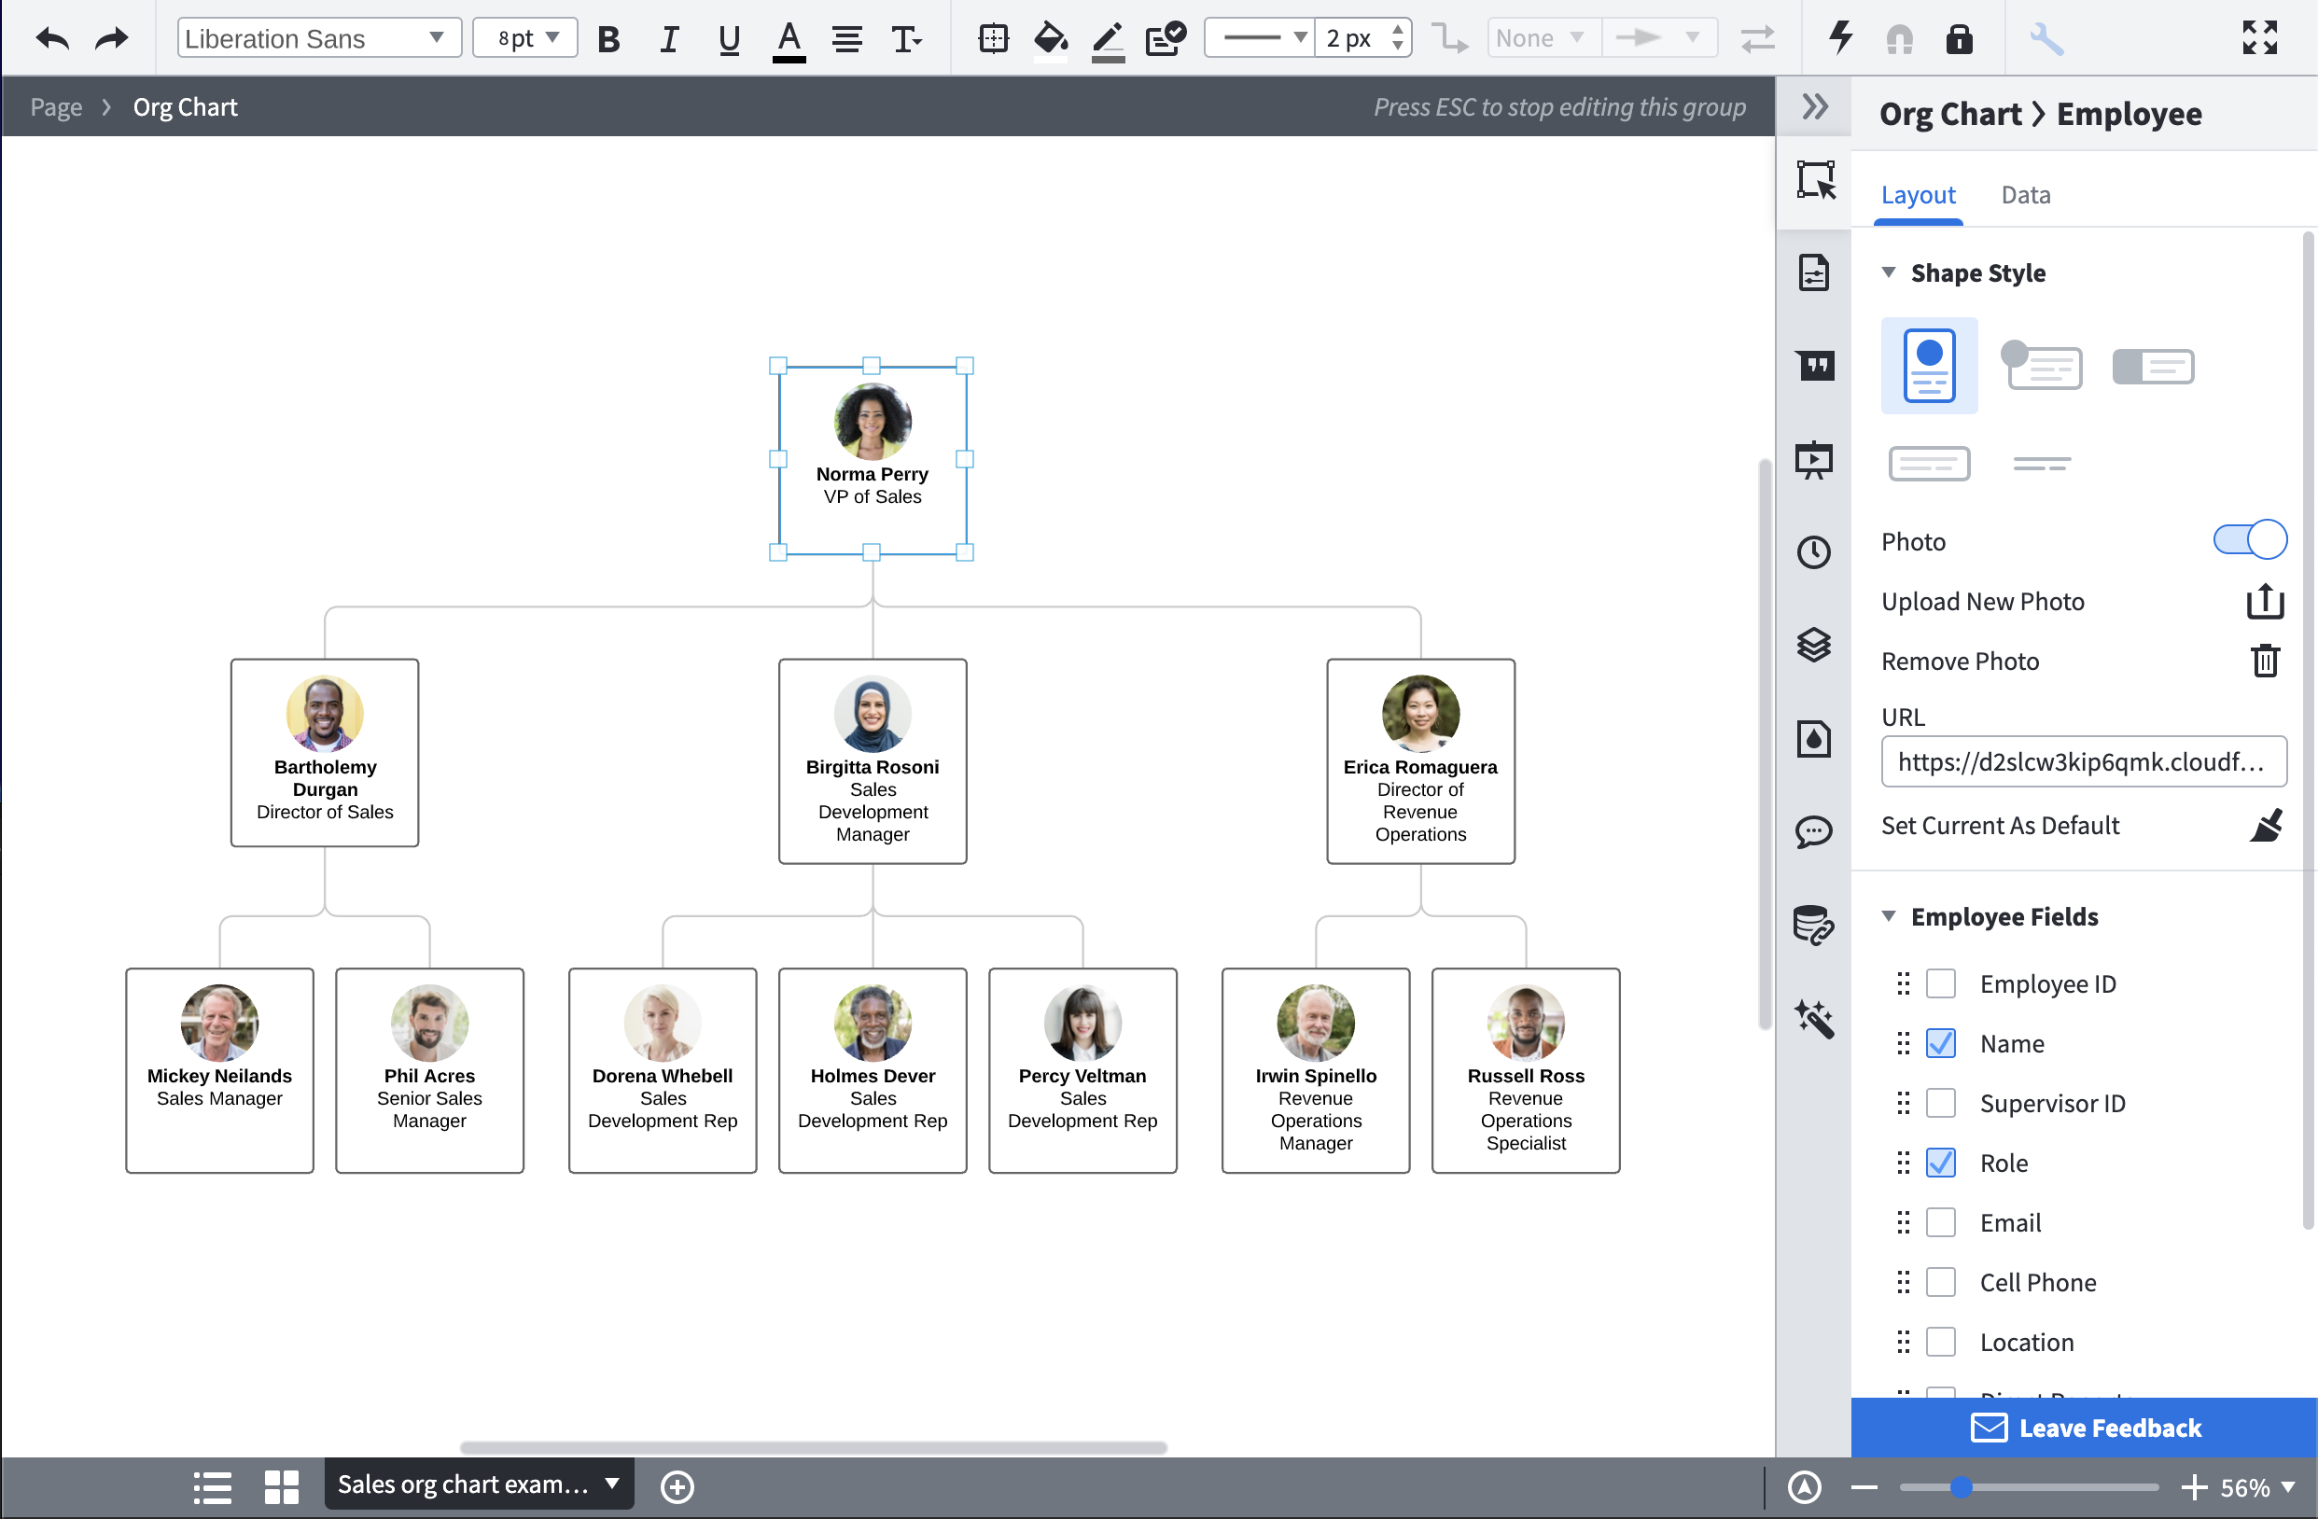Toggle the Photo display switch
Viewport: 2318px width, 1519px height.
coord(2248,539)
